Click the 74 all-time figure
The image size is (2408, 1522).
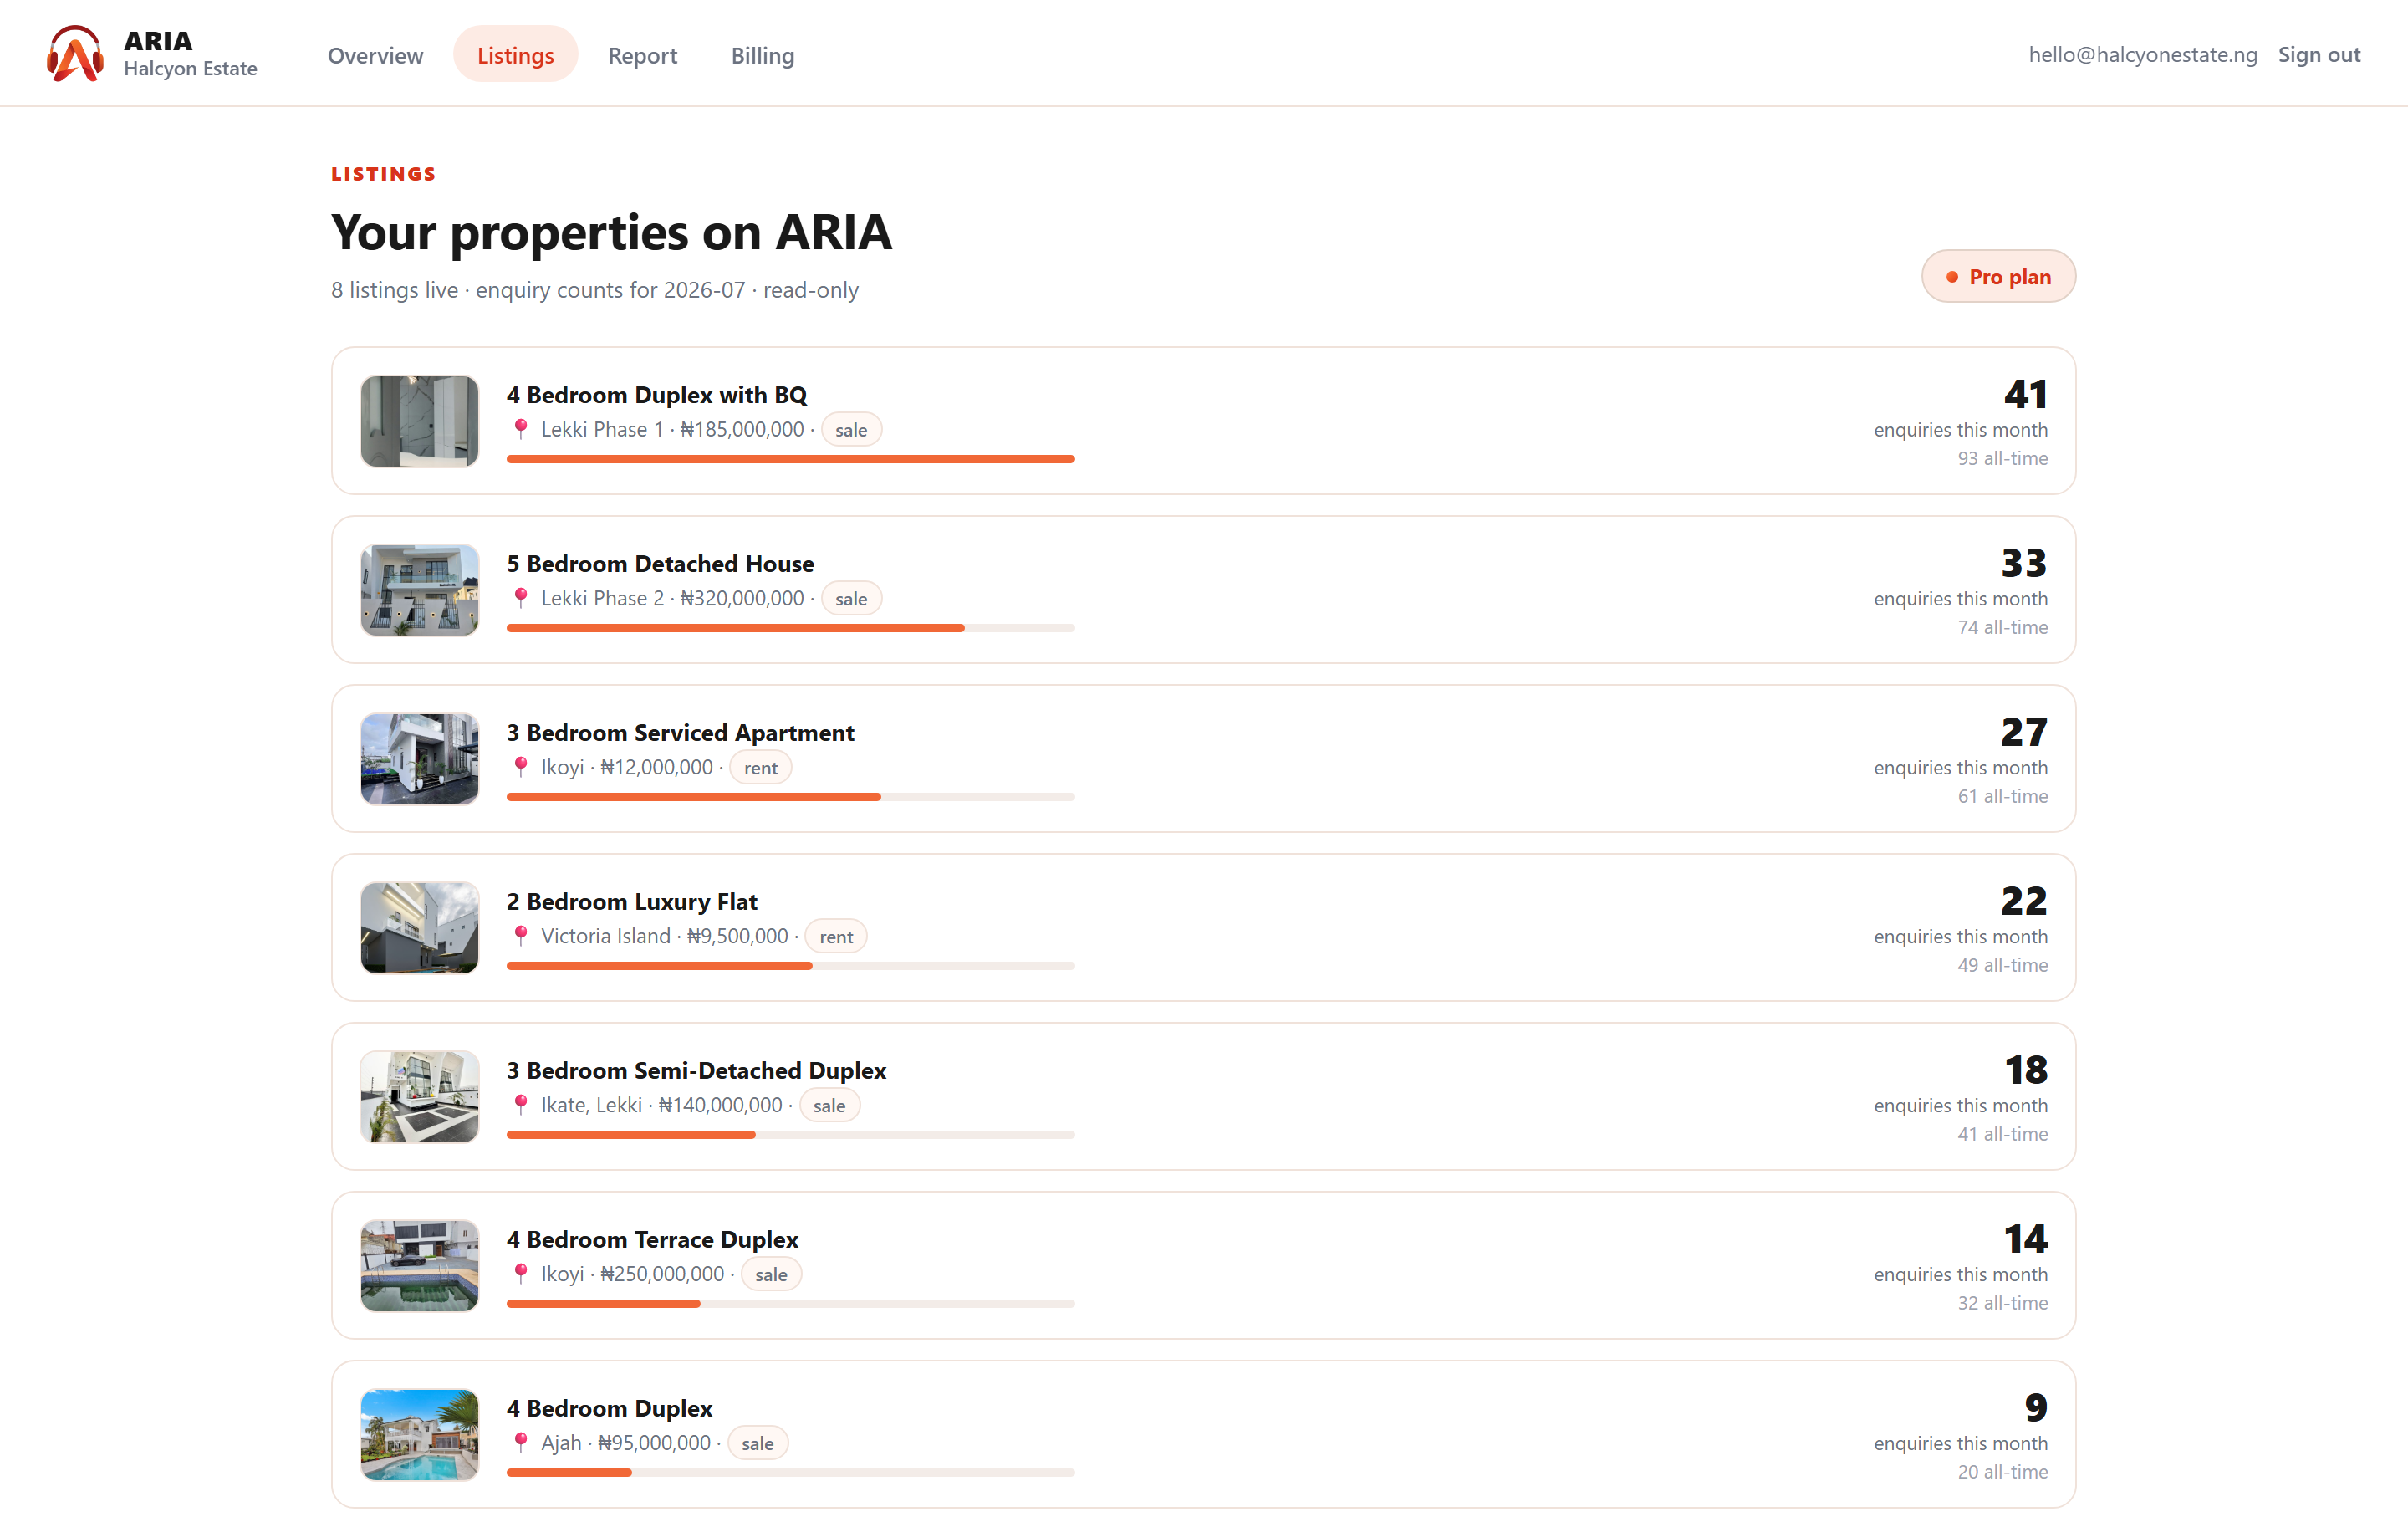click(x=2002, y=627)
